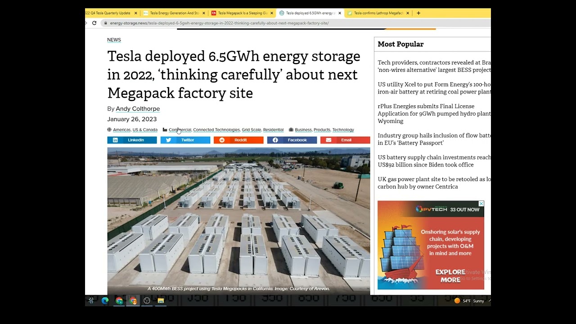Share article on Twitter
576x324 pixels.
[185, 140]
